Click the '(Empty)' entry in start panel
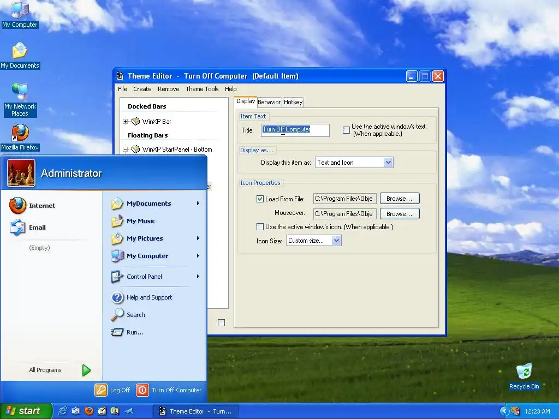The width and height of the screenshot is (559, 419). point(39,248)
